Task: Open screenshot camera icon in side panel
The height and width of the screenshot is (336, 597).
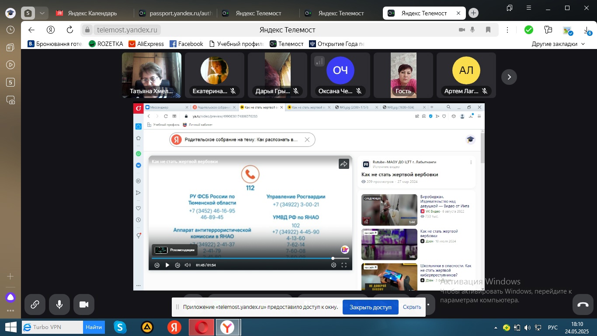Action: point(10,100)
